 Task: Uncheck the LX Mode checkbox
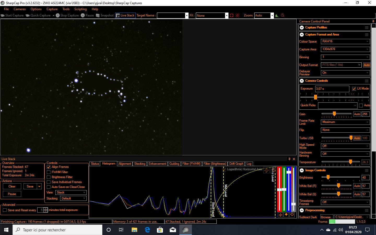(354, 89)
